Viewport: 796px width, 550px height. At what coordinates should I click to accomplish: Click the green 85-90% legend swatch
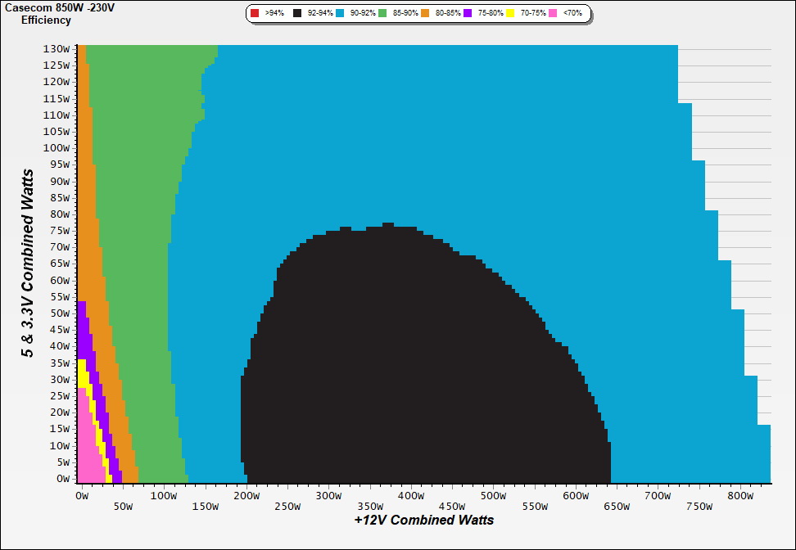tap(382, 14)
